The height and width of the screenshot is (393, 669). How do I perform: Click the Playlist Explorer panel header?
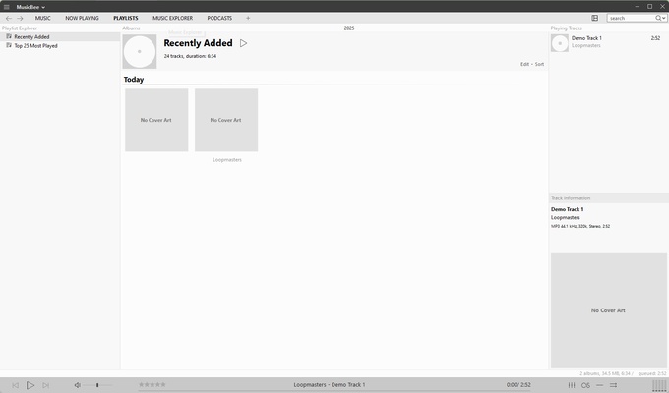click(20, 28)
